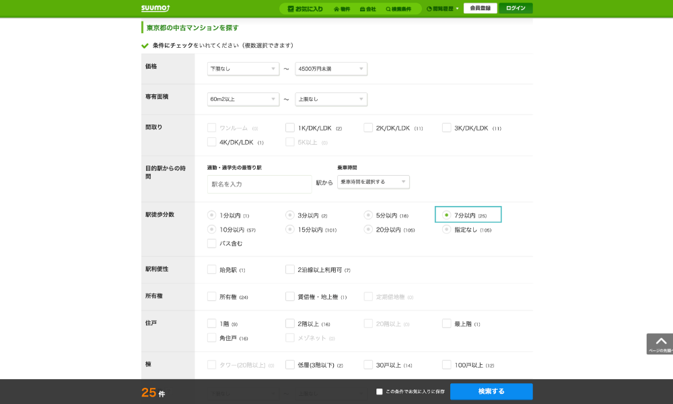Open 物件 in header navigation
673x404 pixels.
click(x=342, y=9)
